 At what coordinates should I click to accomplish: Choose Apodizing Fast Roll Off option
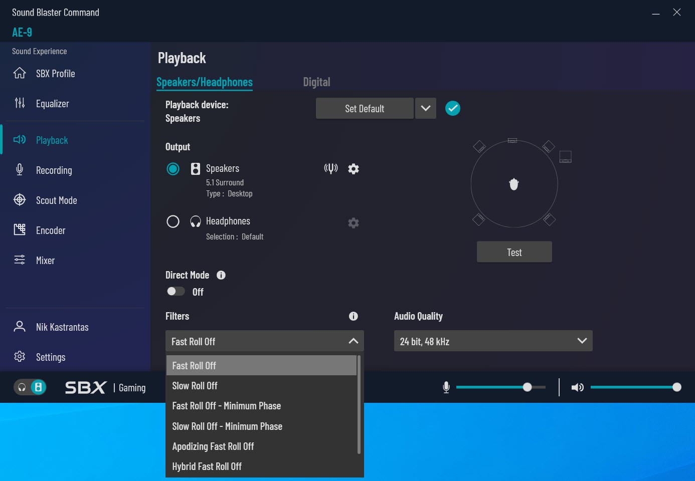coord(261,446)
